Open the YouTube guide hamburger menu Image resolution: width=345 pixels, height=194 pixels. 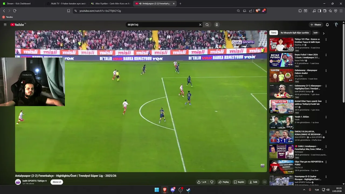point(5,25)
